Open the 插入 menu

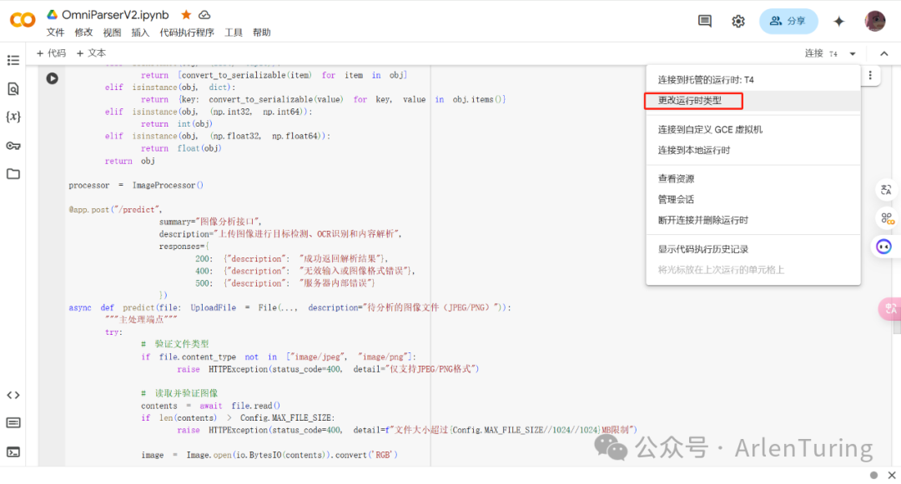coord(140,32)
